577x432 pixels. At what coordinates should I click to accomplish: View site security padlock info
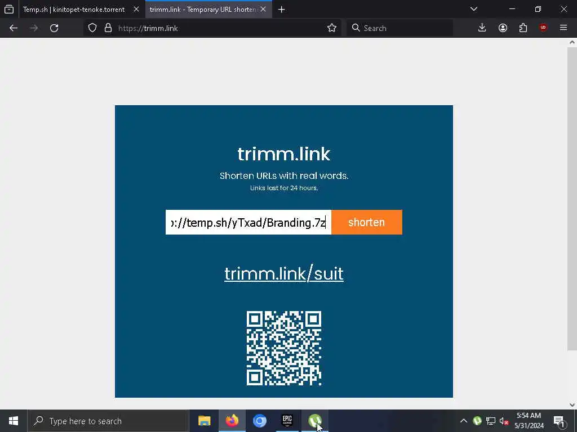pyautogui.click(x=108, y=28)
